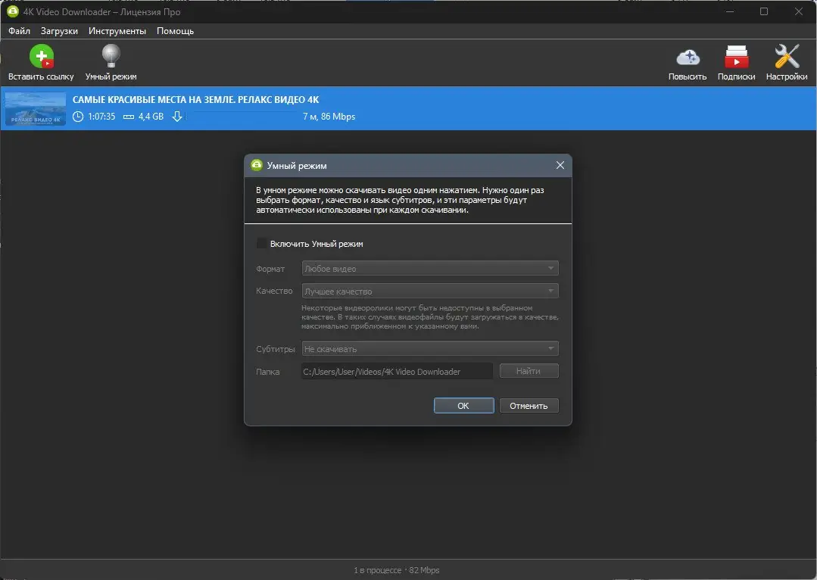The image size is (817, 580).
Task: Open Подписки toolbar icon
Action: coord(736,56)
